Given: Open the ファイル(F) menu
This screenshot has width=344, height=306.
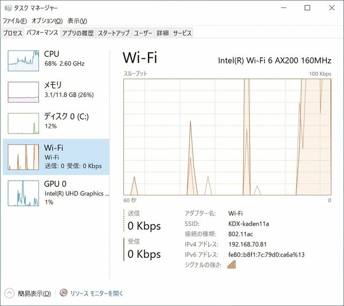Looking at the screenshot, I should point(15,21).
